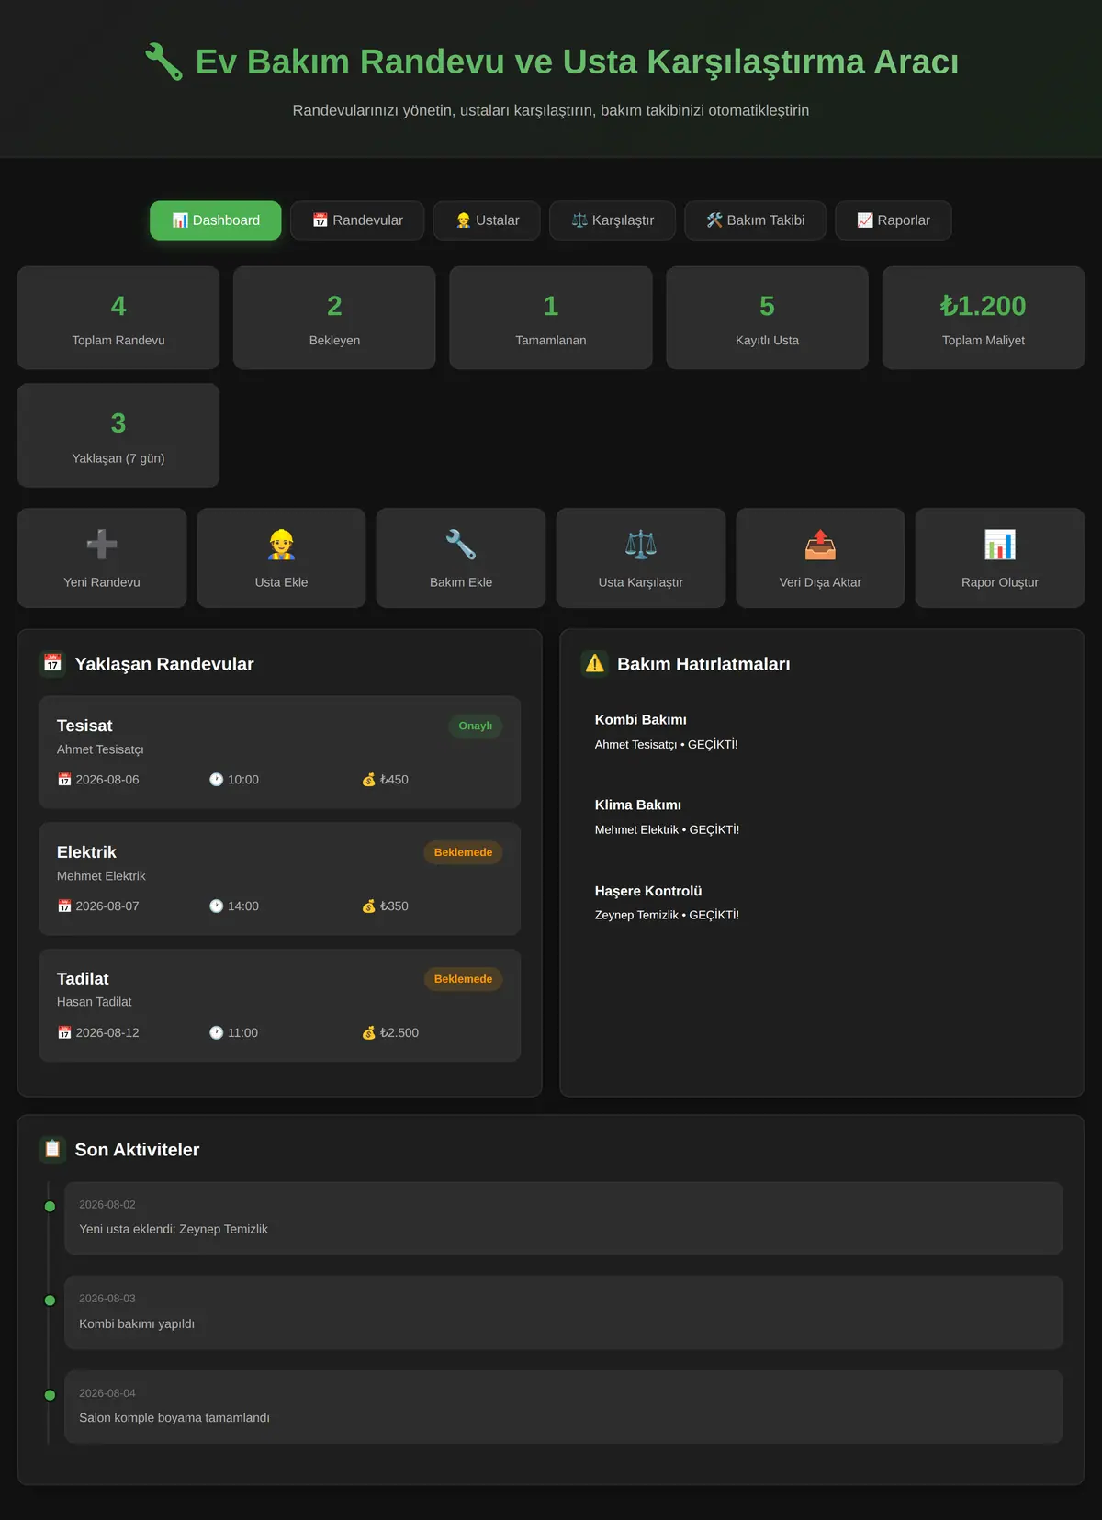Switch to the Randevular tab
The height and width of the screenshot is (1520, 1102).
point(357,220)
